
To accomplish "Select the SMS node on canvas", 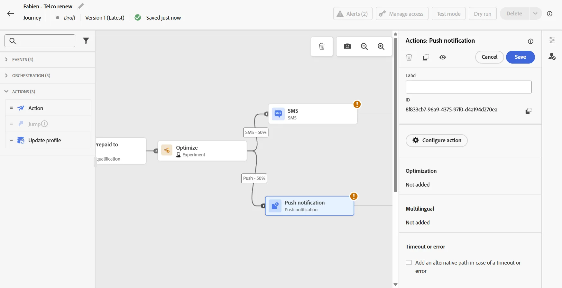I will tap(313, 114).
